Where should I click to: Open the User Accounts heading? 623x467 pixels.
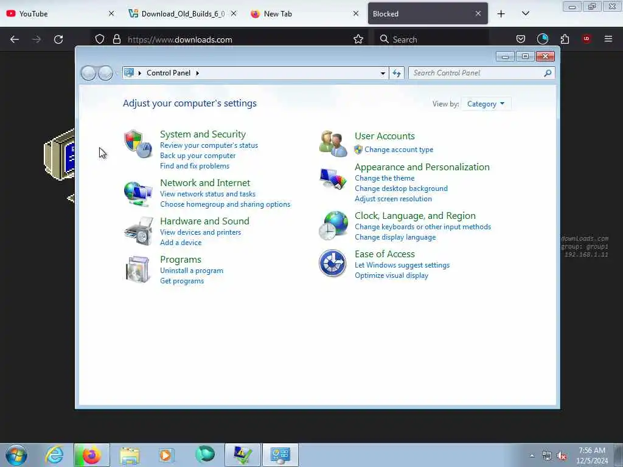point(385,136)
